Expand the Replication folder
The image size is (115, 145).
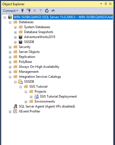[x=10, y=57]
